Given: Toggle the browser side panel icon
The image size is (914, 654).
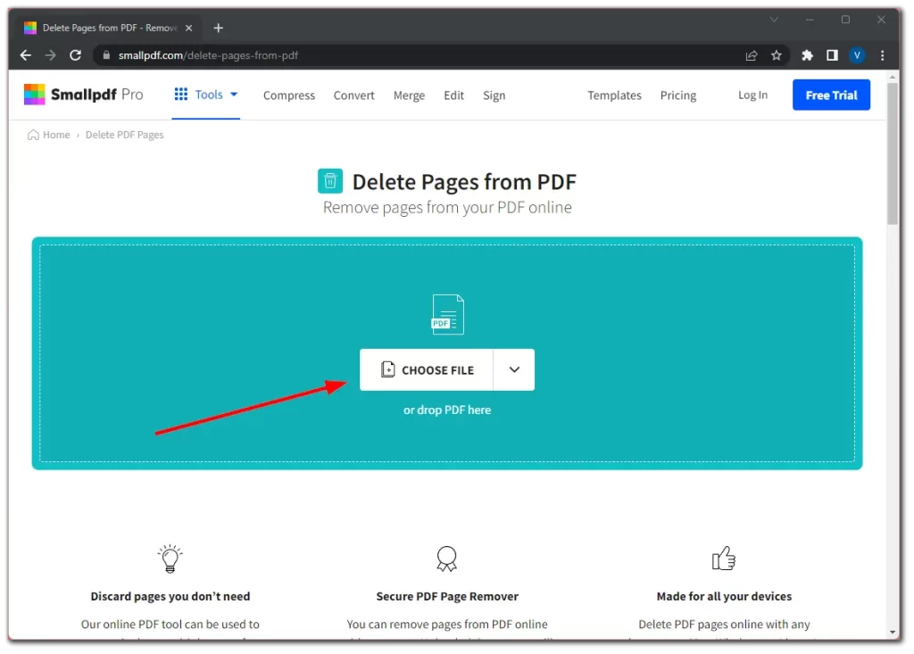Looking at the screenshot, I should pyautogui.click(x=832, y=55).
